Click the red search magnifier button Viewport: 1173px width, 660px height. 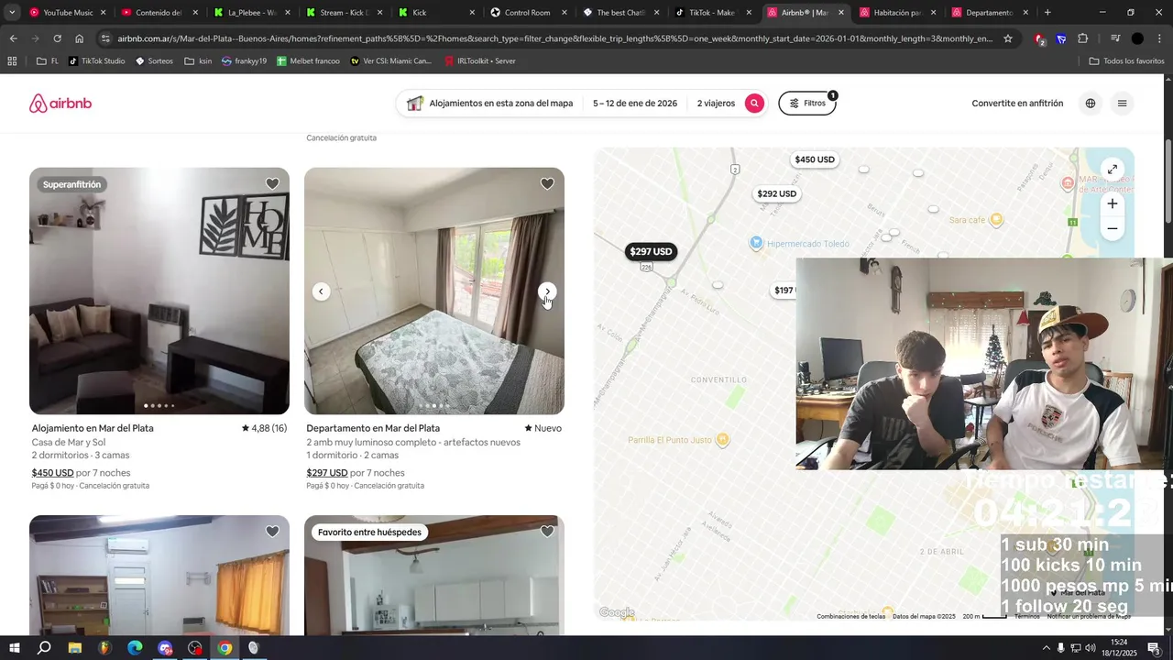[754, 104]
